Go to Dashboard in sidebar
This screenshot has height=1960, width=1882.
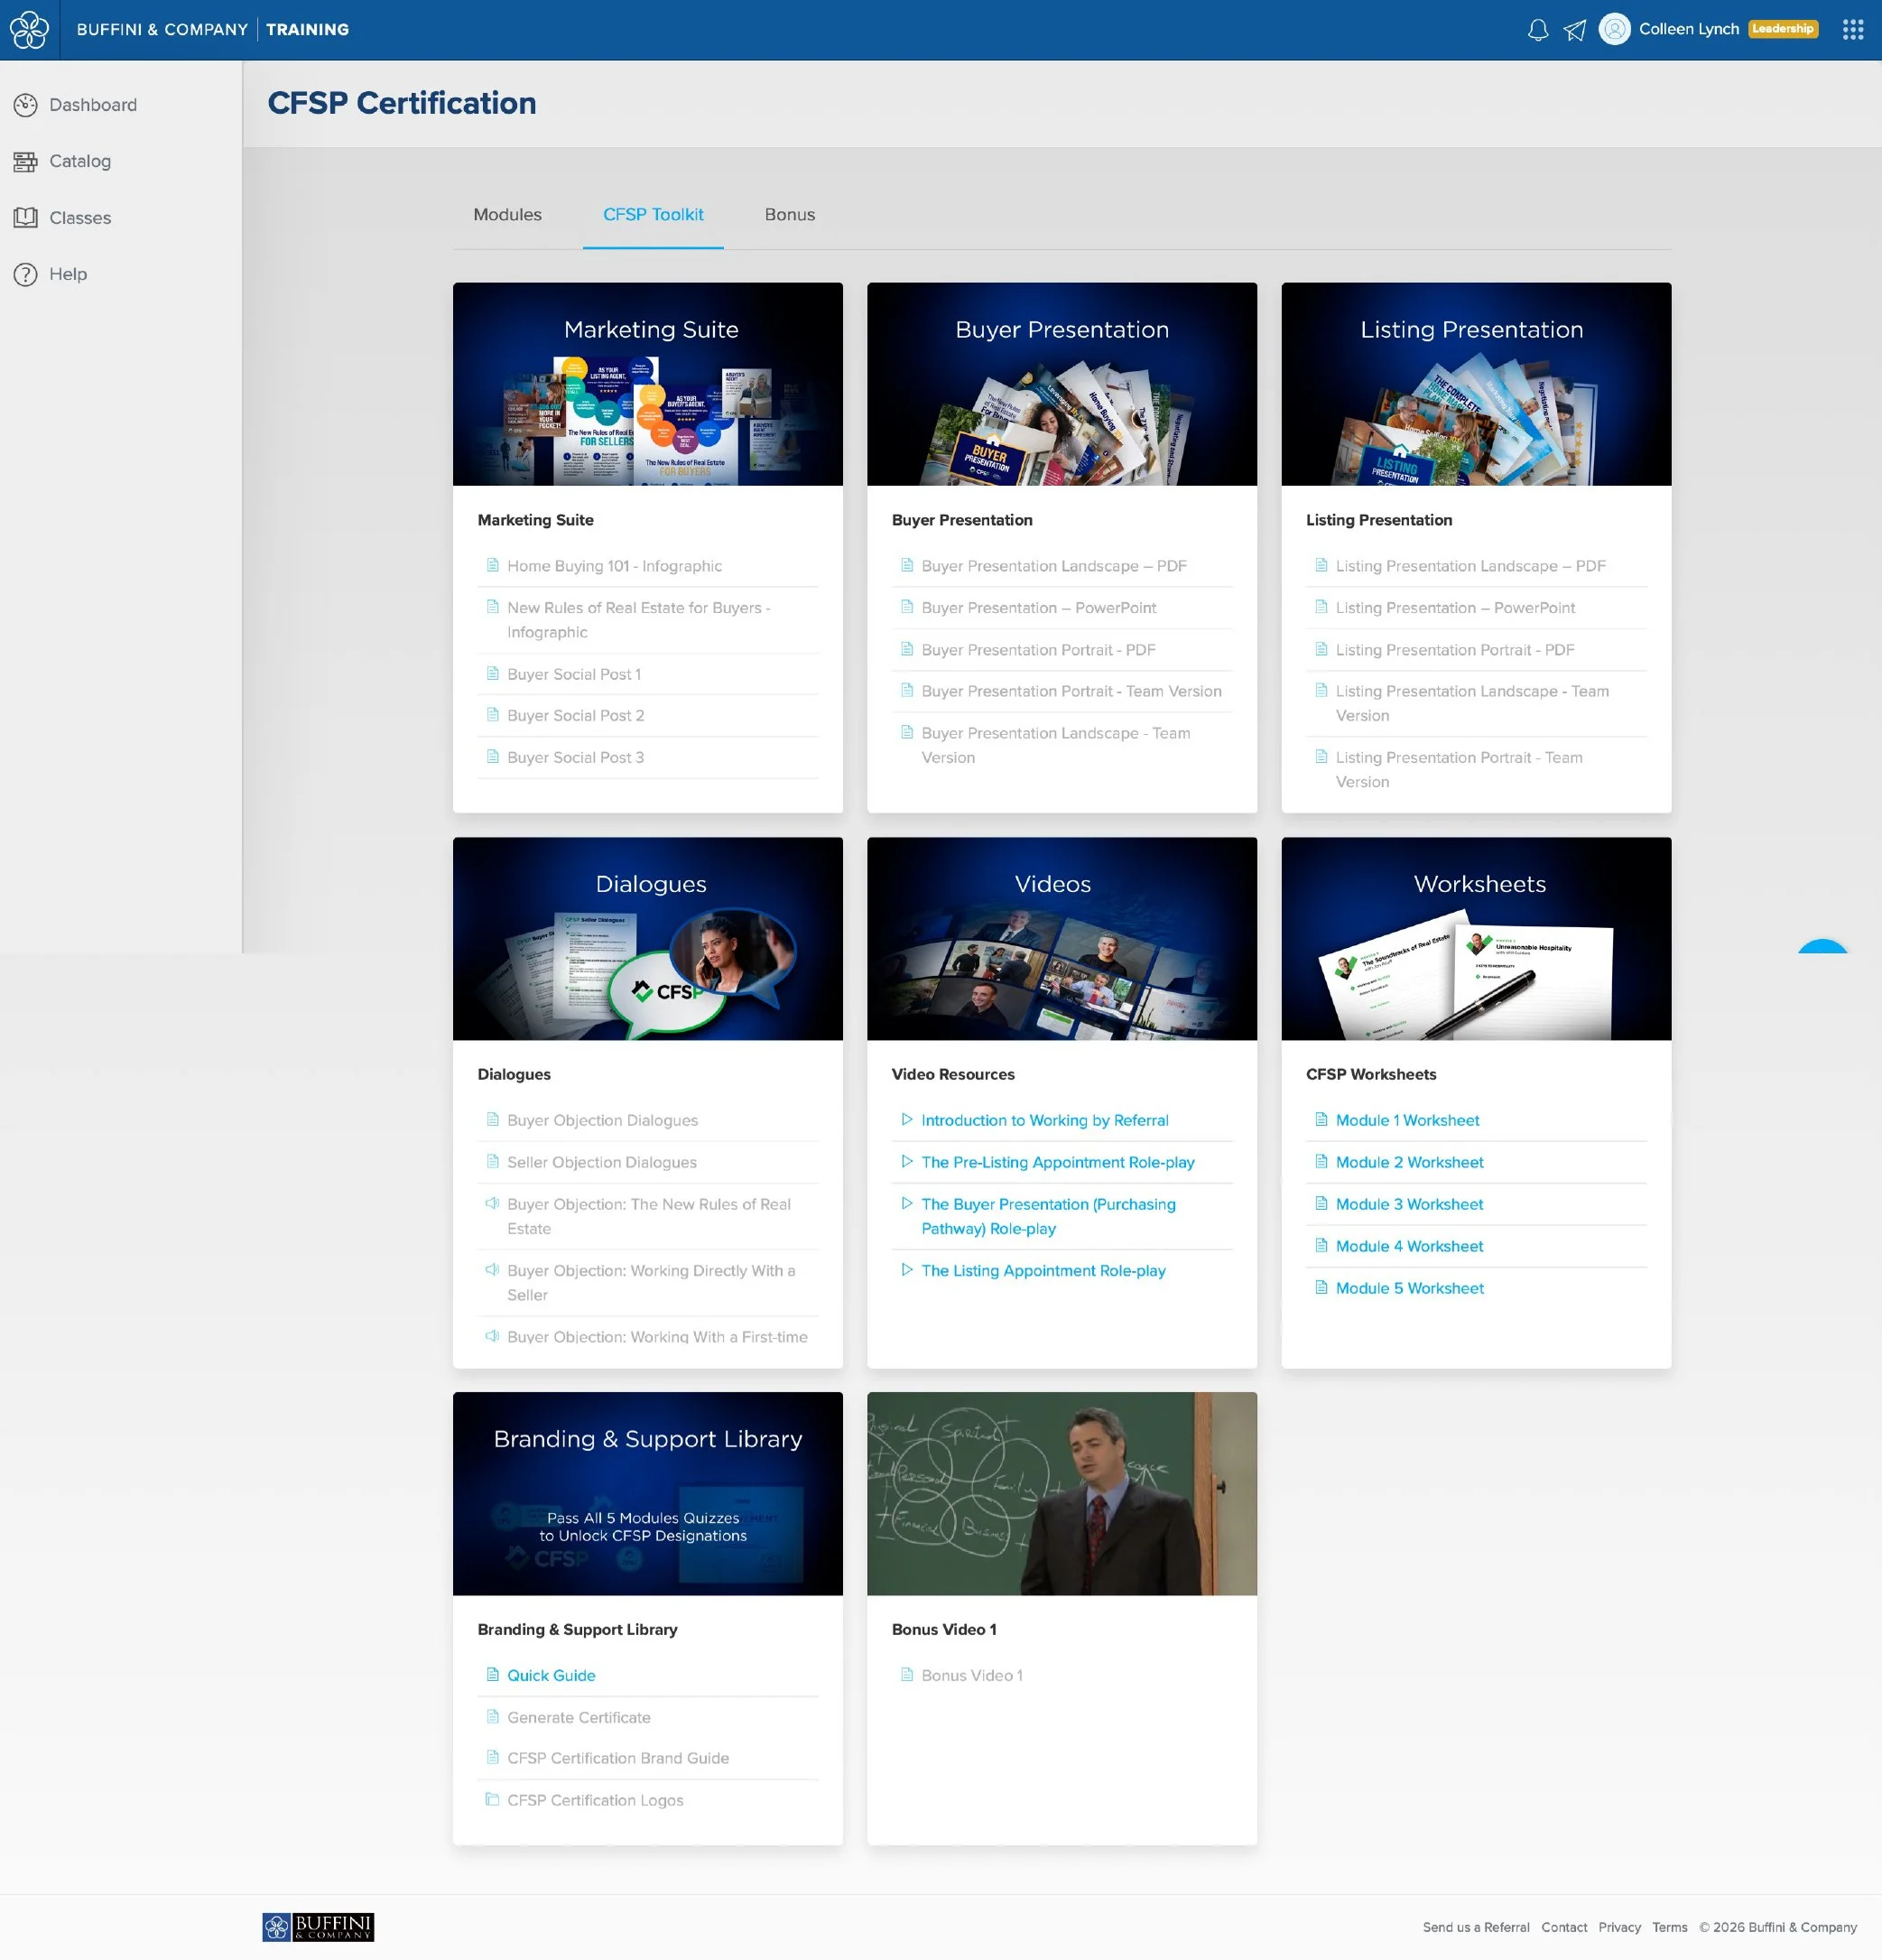[x=93, y=105]
